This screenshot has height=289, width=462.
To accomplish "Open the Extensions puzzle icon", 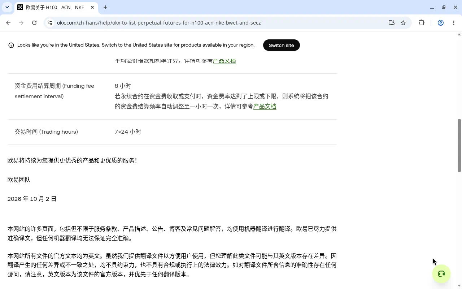I will (x=421, y=23).
